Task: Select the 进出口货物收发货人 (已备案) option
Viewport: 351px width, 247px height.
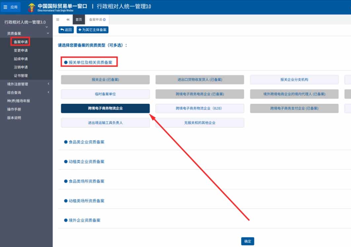Action: click(200, 80)
